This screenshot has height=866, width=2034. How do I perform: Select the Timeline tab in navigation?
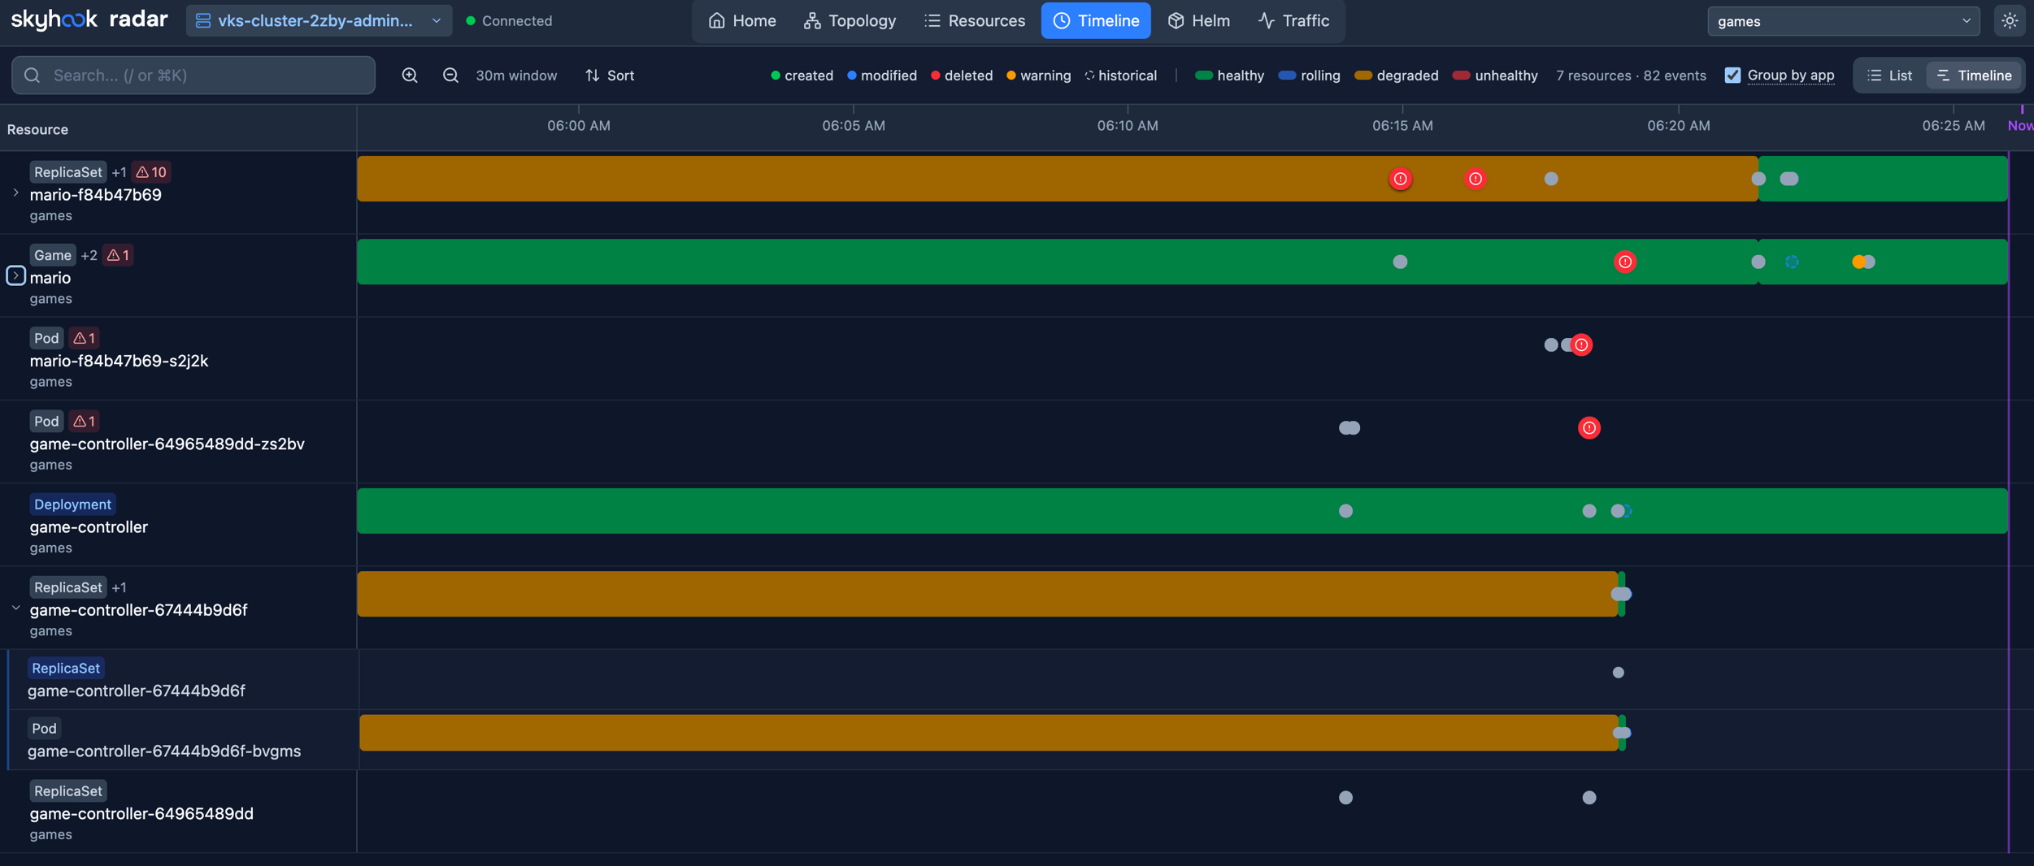coord(1096,21)
